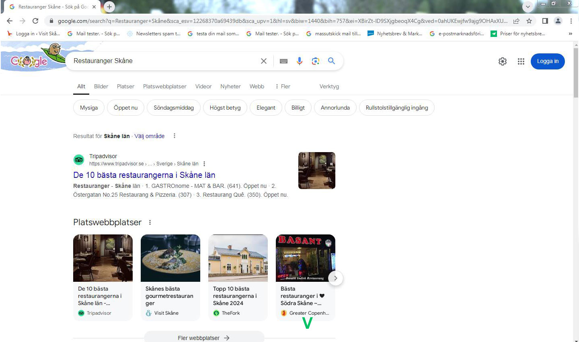
Task: Run the search with the magnifier icon
Action: pos(331,61)
